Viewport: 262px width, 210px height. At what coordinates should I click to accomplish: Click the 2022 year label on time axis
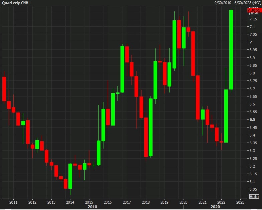coord(221,202)
